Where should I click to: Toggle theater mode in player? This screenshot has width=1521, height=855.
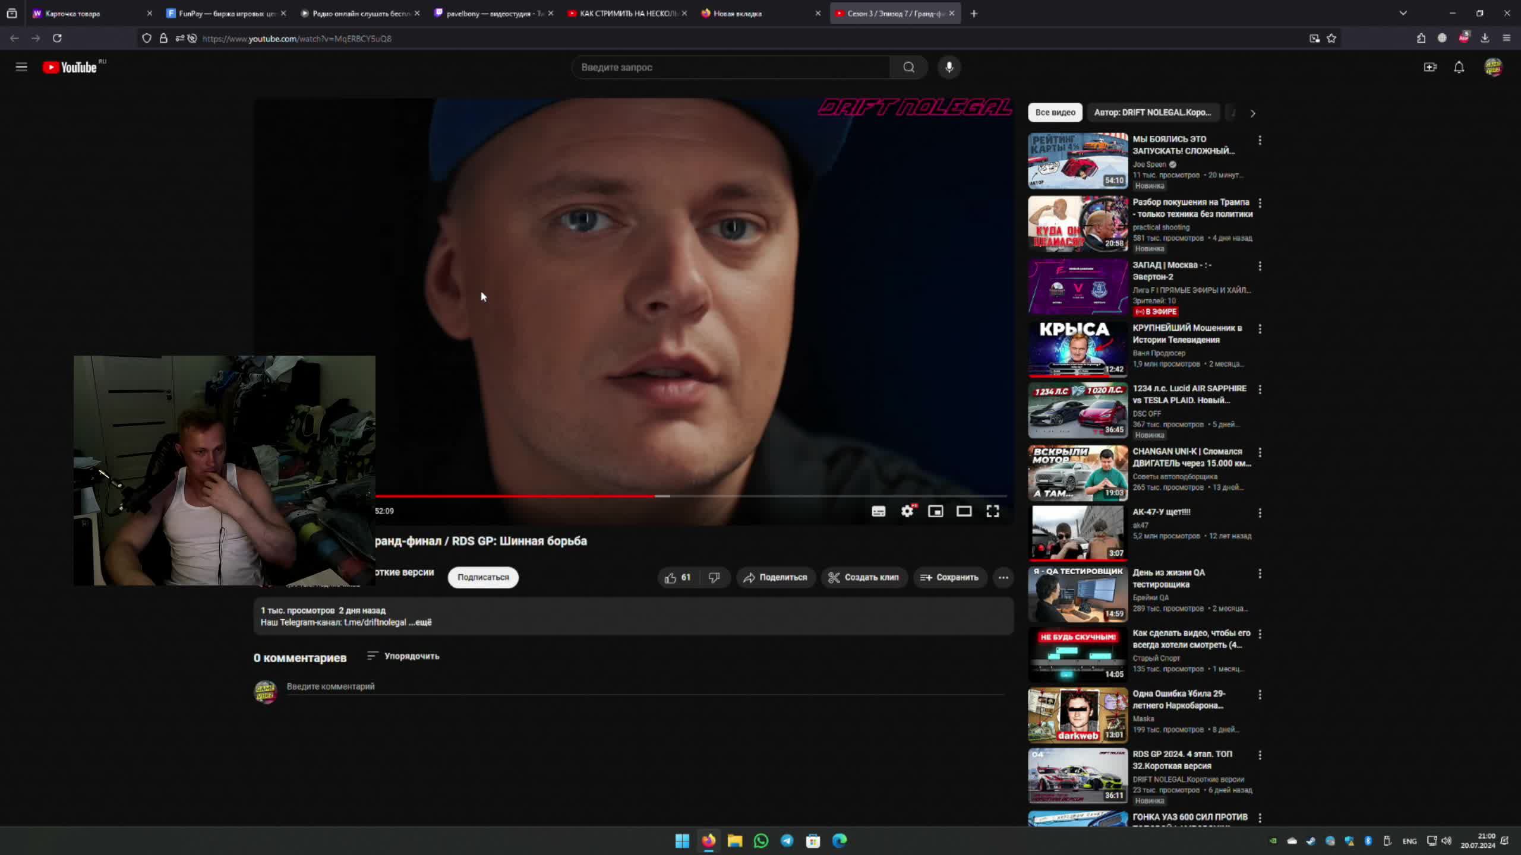tap(964, 511)
